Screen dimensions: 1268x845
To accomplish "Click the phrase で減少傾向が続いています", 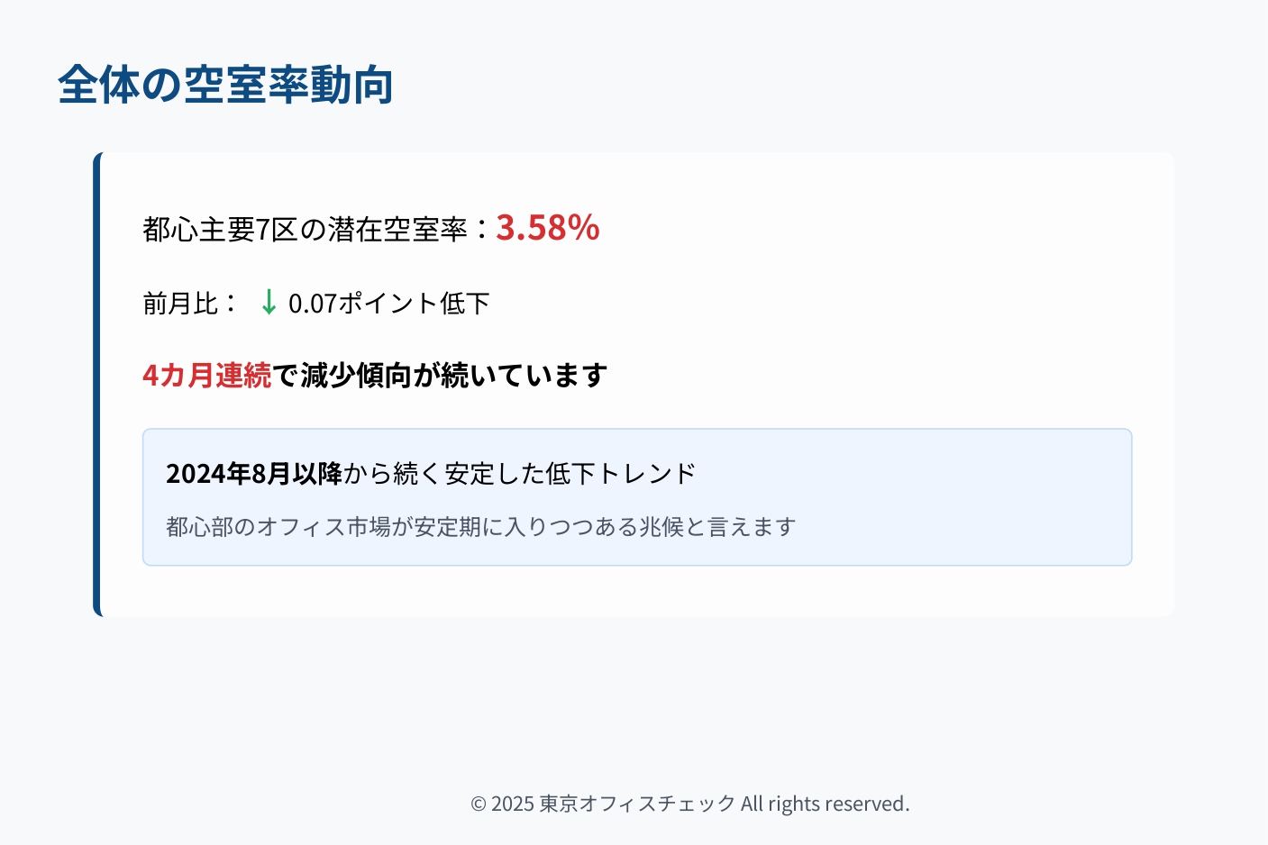I will coord(440,375).
